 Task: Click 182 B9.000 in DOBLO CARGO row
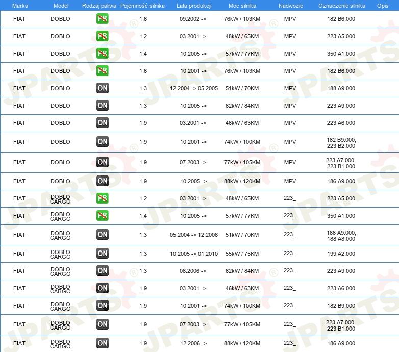(x=341, y=306)
